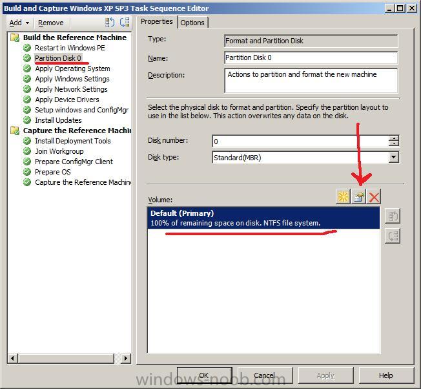Click into the Description text box
Image resolution: width=421 pixels, height=389 pixels.
point(311,81)
